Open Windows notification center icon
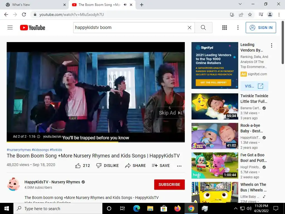Screen dimensions: 285x214 click(276, 208)
